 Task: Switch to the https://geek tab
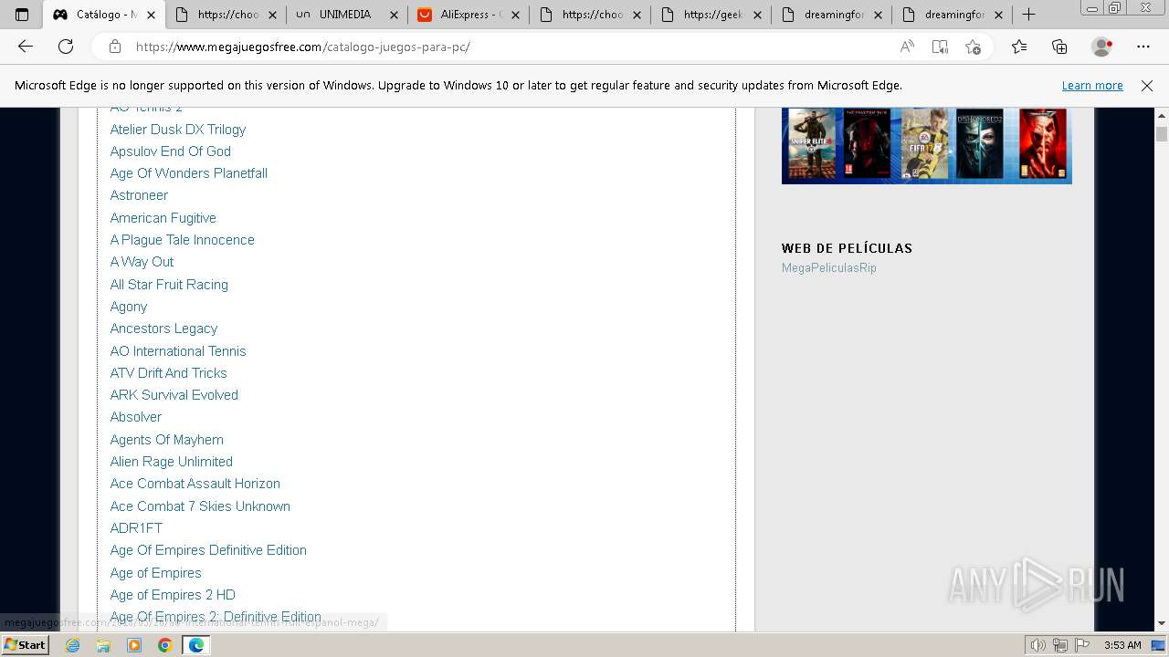click(x=711, y=15)
